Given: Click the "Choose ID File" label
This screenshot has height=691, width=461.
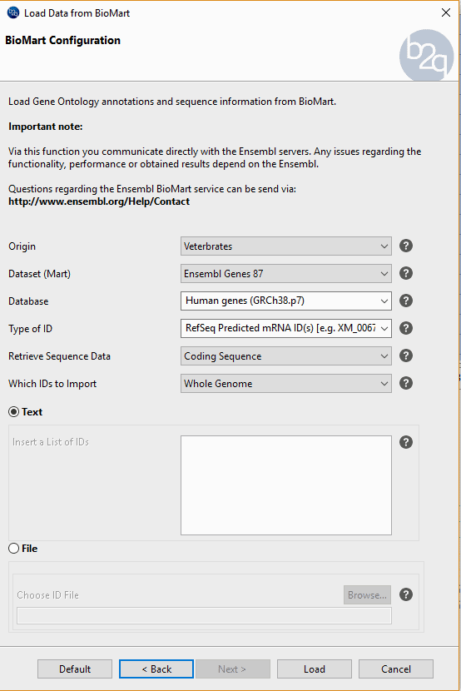Looking at the screenshot, I should pyautogui.click(x=47, y=595).
